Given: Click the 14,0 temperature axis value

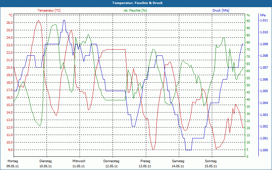Looking at the screenshot, I should (x=10, y=113).
